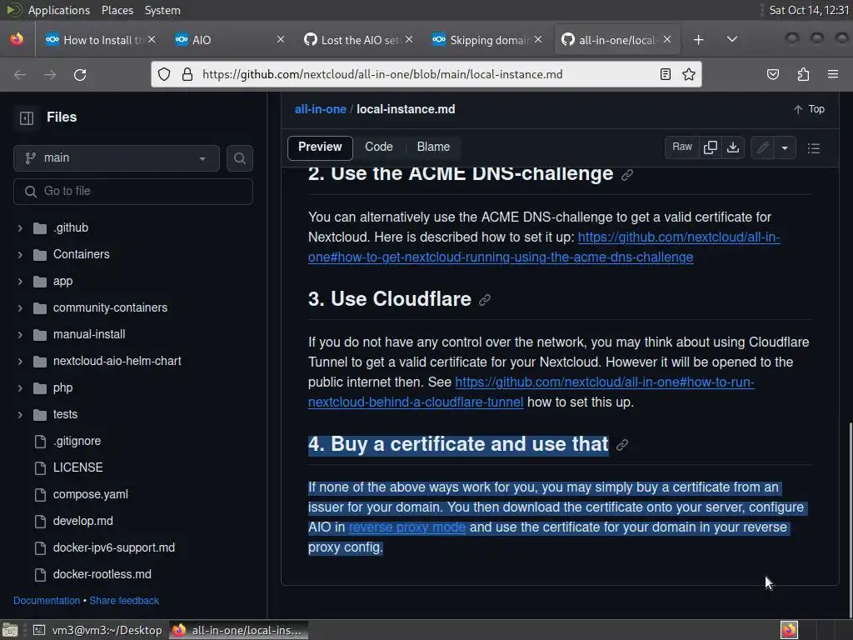This screenshot has width=853, height=640.
Task: Click the file search magnifier button
Action: (239, 158)
